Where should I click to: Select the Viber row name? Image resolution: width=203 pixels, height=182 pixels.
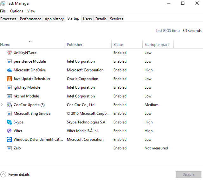(x=18, y=131)
